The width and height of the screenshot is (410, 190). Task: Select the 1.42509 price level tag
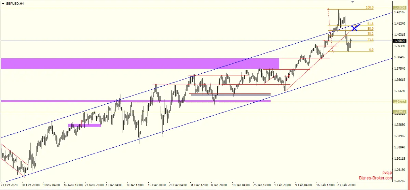[399, 8]
